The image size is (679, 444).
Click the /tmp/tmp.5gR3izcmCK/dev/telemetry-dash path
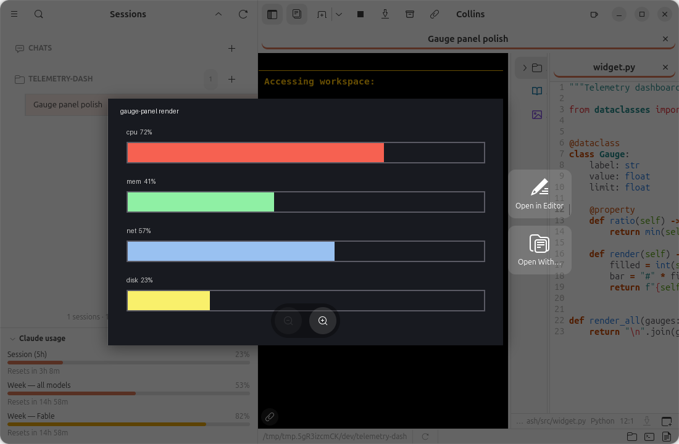(x=335, y=436)
